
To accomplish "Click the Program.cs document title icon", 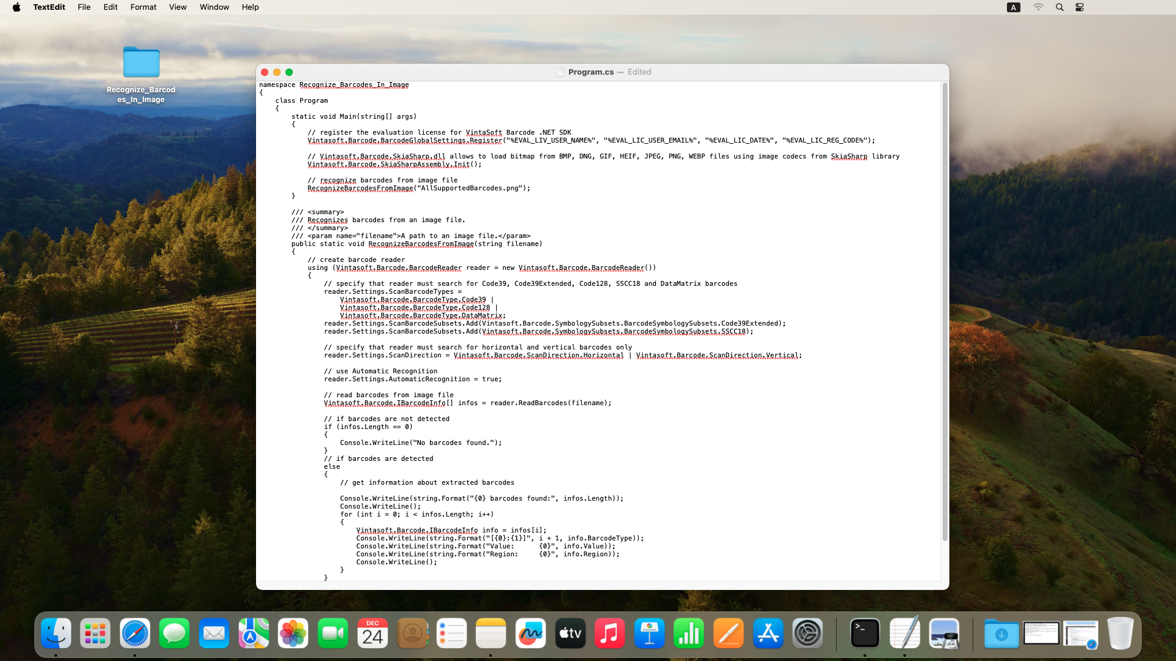I will coord(560,72).
